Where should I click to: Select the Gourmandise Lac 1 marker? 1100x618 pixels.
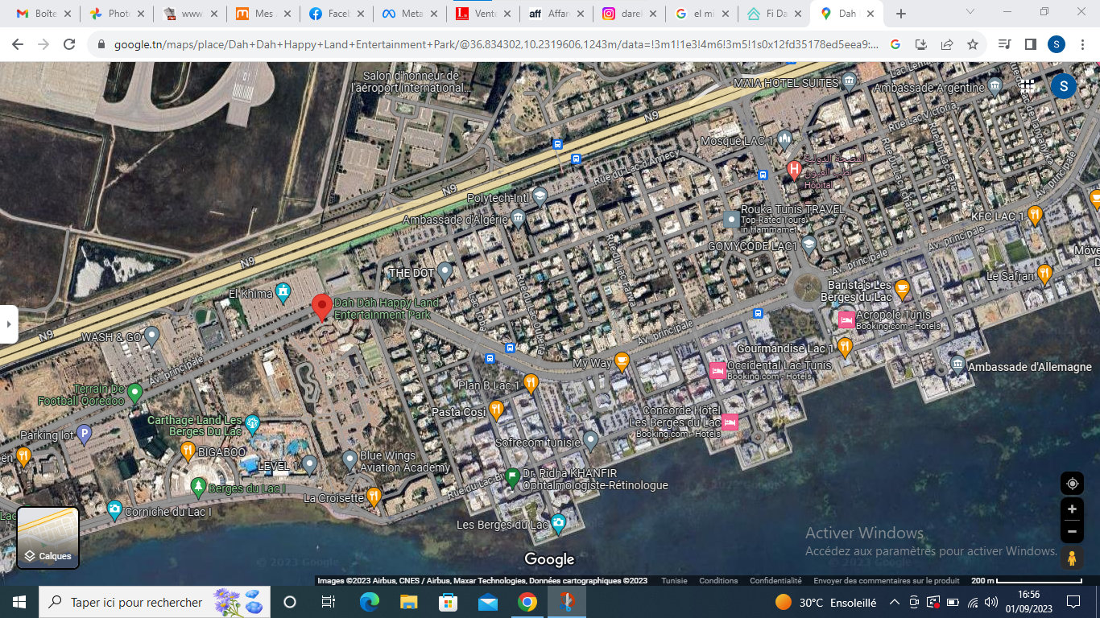pyautogui.click(x=845, y=347)
